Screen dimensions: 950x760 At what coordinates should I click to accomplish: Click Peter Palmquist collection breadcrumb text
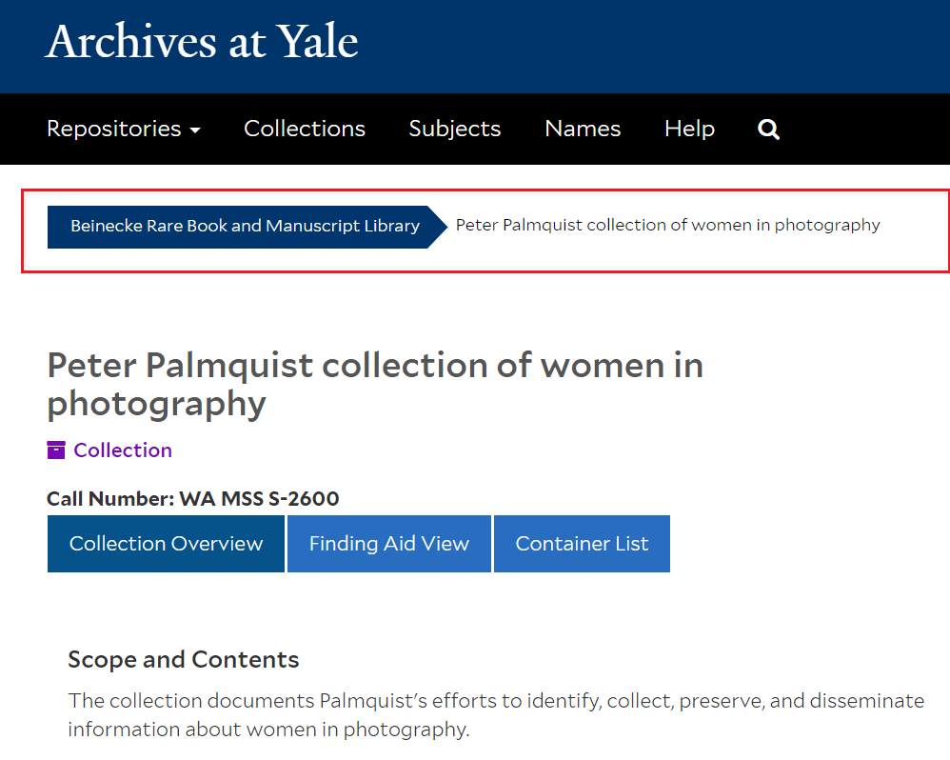tap(667, 225)
